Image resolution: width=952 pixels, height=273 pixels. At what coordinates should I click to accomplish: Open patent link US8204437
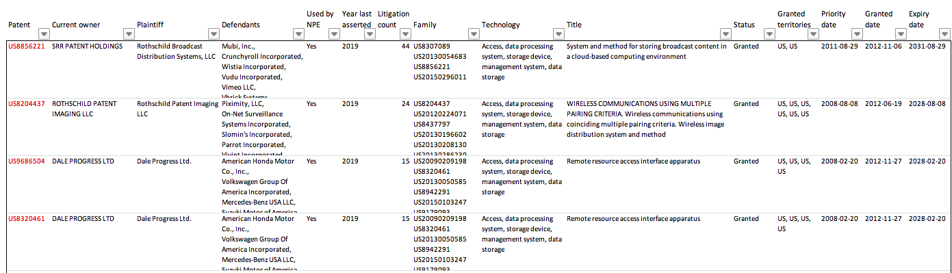pos(27,104)
